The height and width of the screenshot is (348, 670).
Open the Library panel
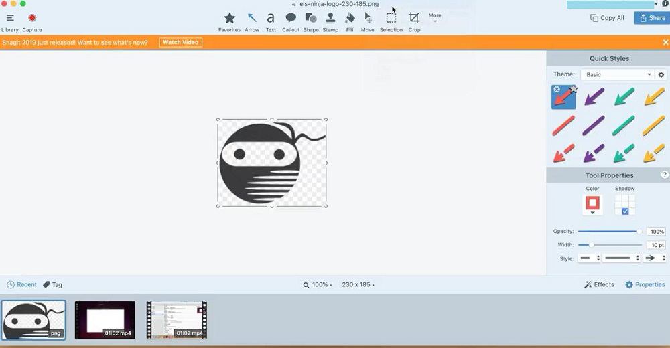point(10,23)
